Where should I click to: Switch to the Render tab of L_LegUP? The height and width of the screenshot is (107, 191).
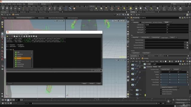155,67
